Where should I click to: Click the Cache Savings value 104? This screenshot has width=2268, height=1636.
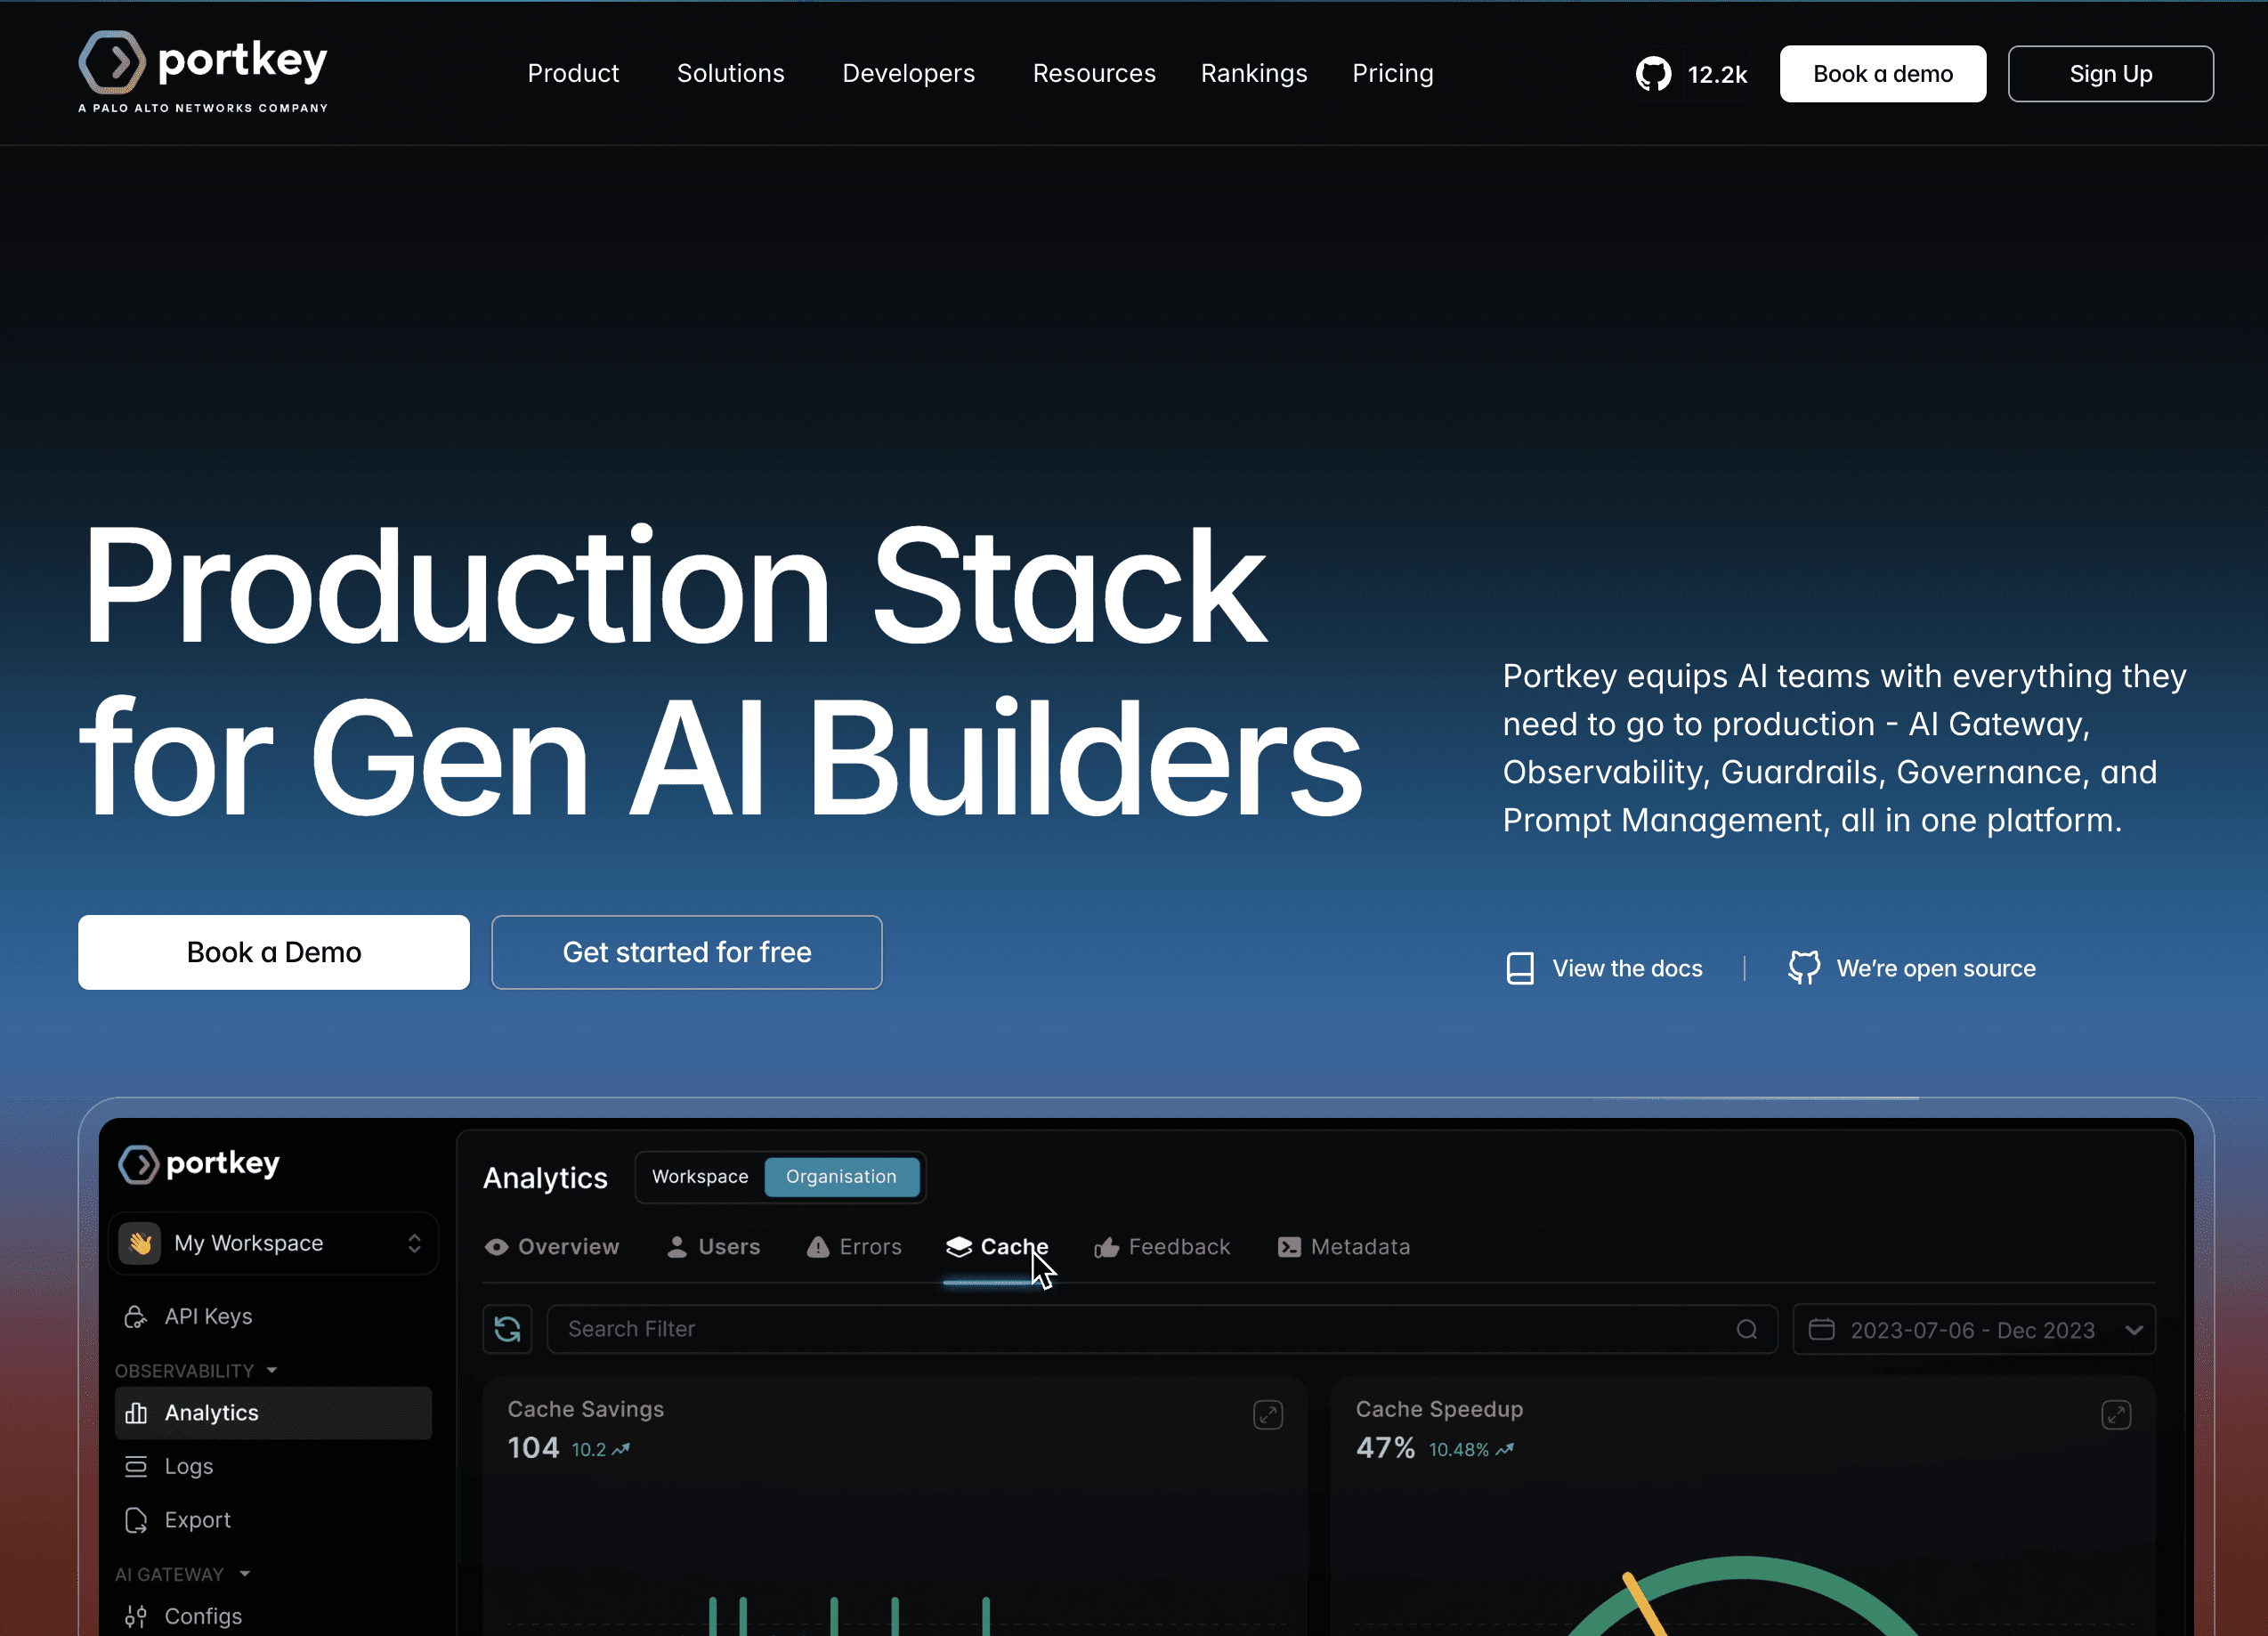pos(533,1448)
